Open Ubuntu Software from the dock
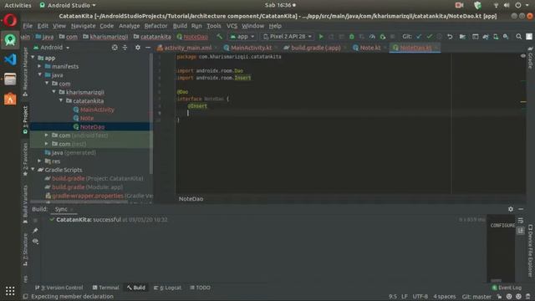 [x=10, y=99]
